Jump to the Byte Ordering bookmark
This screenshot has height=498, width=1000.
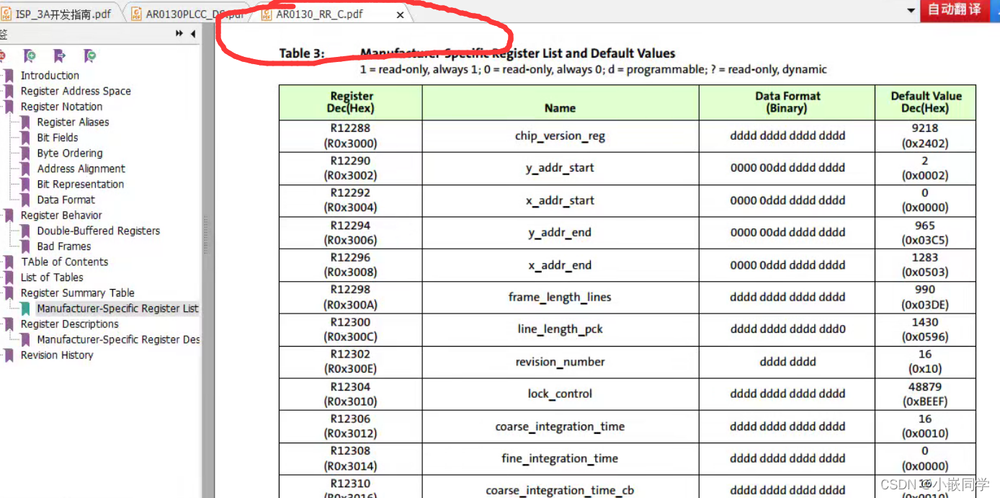[x=70, y=154]
